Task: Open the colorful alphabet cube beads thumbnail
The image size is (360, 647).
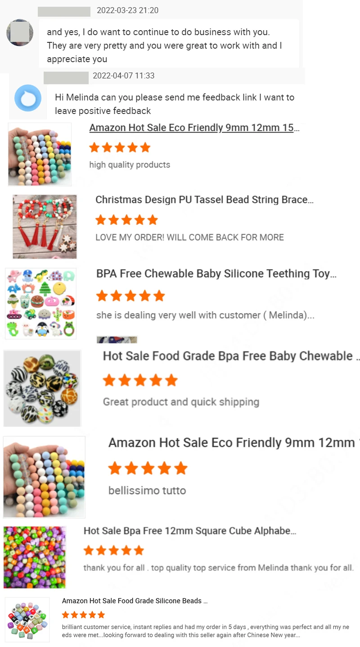Action: (35, 557)
